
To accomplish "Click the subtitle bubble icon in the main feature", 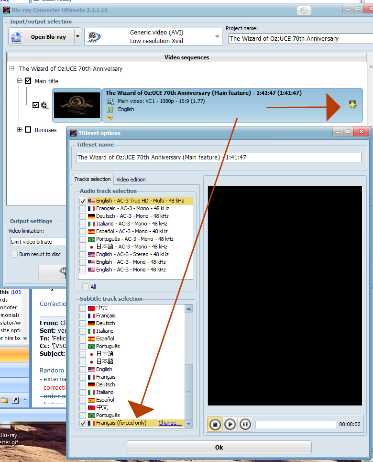I will point(110,118).
